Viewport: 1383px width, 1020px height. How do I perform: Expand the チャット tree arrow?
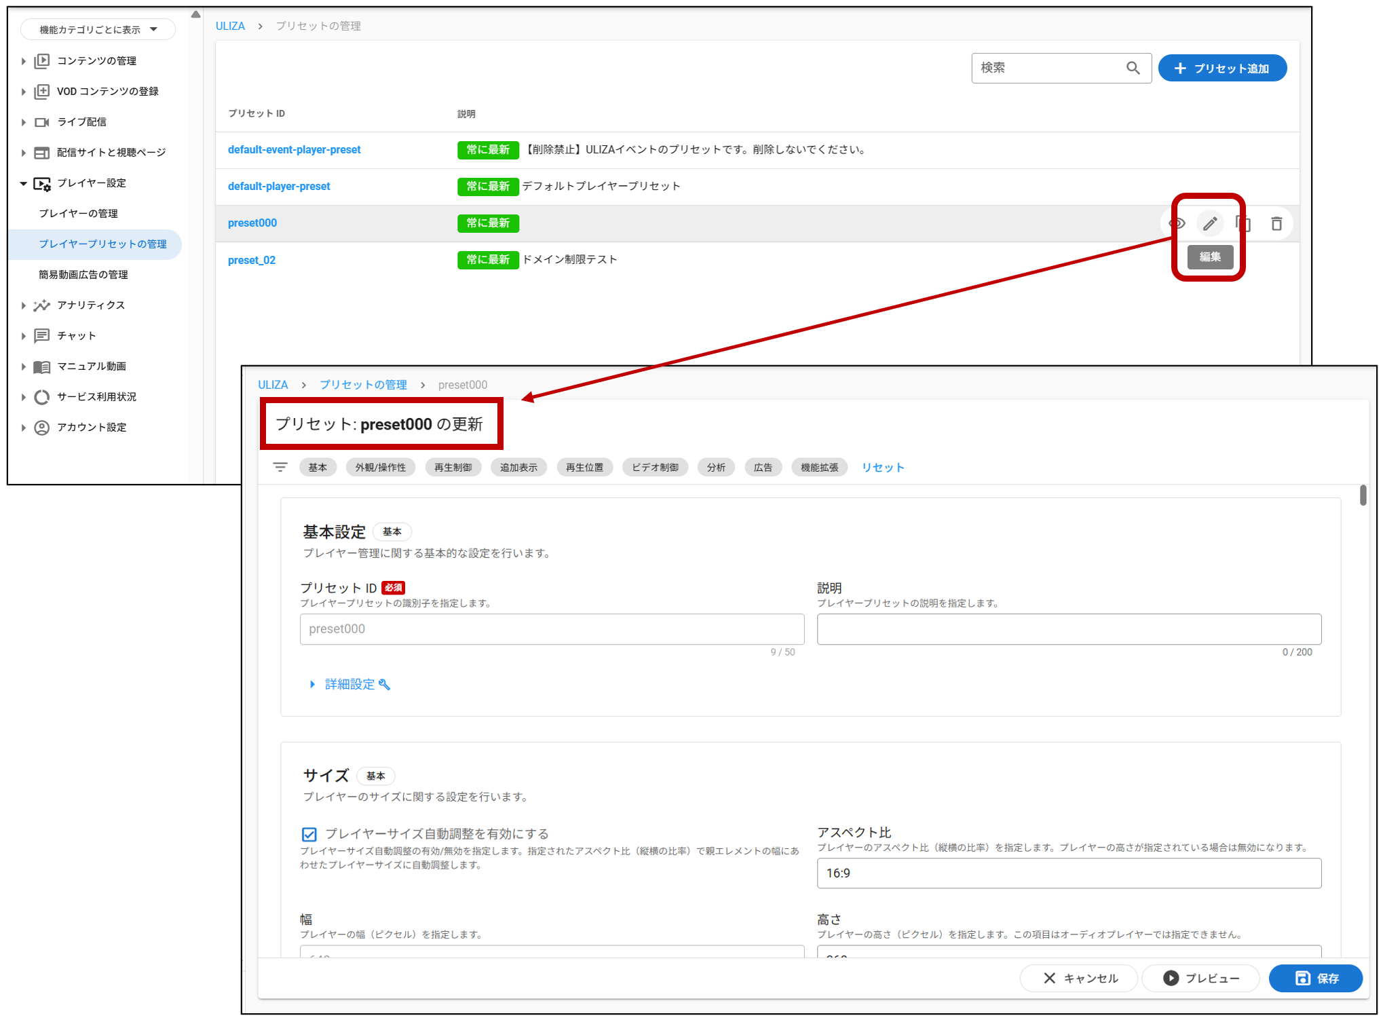point(23,336)
